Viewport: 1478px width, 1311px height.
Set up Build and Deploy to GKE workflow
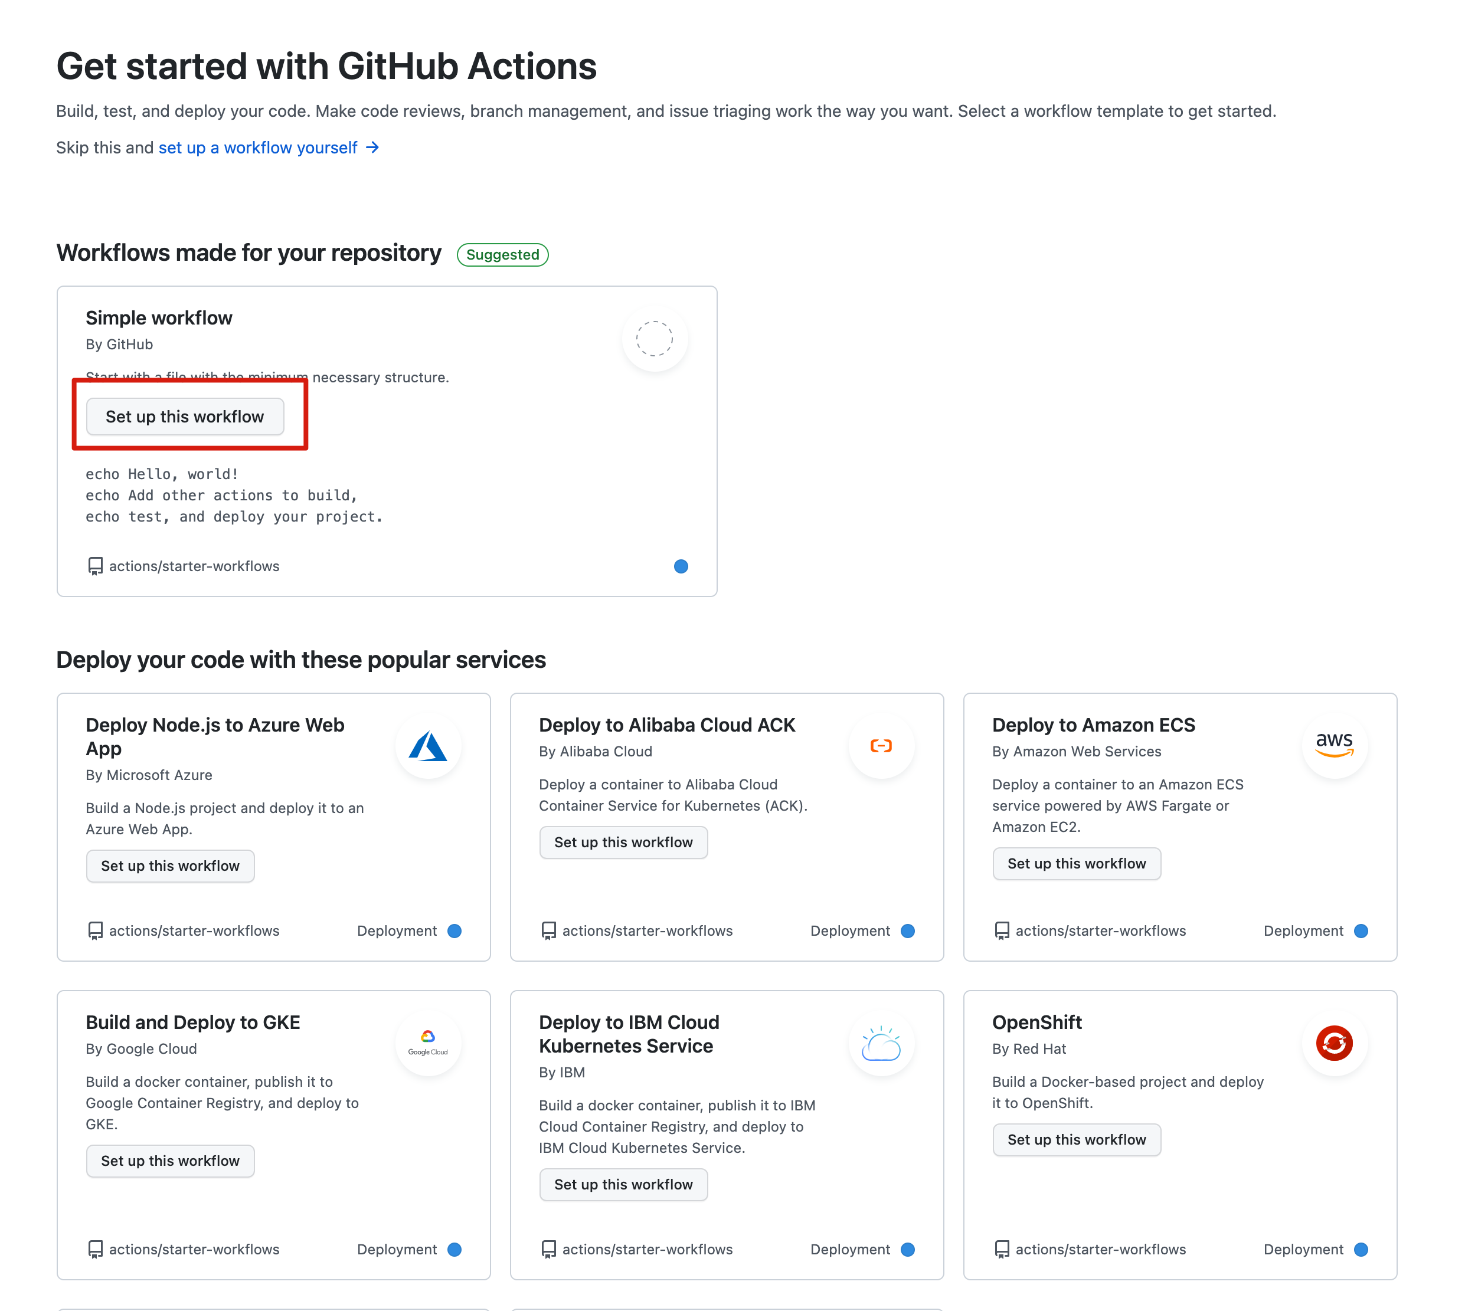point(170,1161)
